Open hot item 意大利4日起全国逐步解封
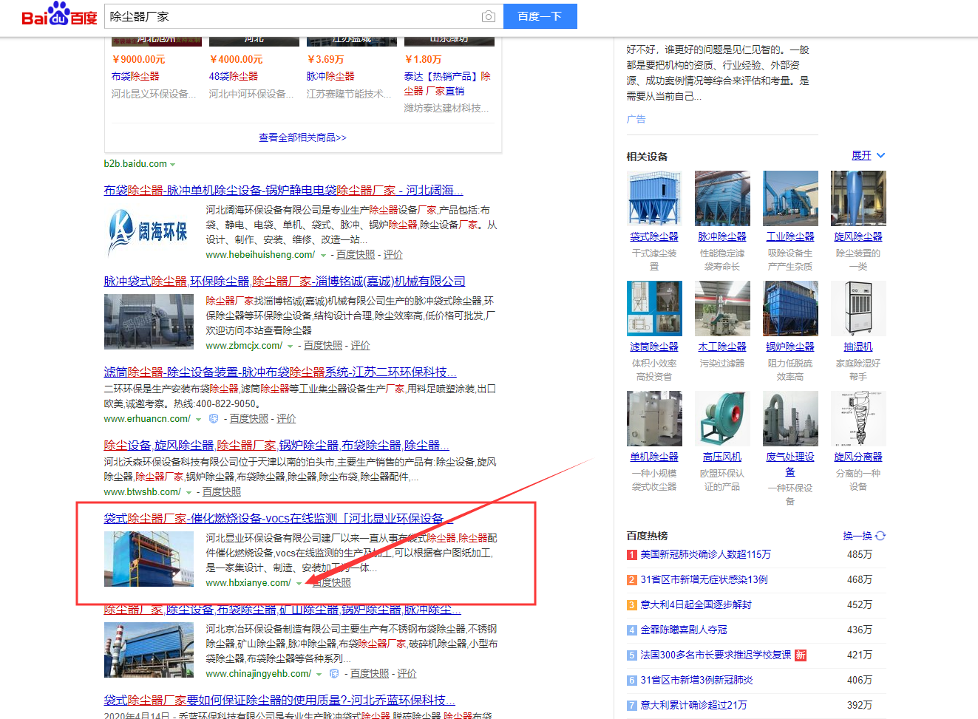The height and width of the screenshot is (719, 978). [x=696, y=604]
